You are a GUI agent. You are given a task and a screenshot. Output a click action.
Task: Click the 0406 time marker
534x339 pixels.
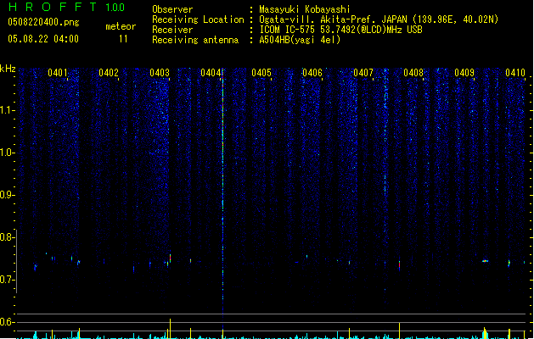312,73
